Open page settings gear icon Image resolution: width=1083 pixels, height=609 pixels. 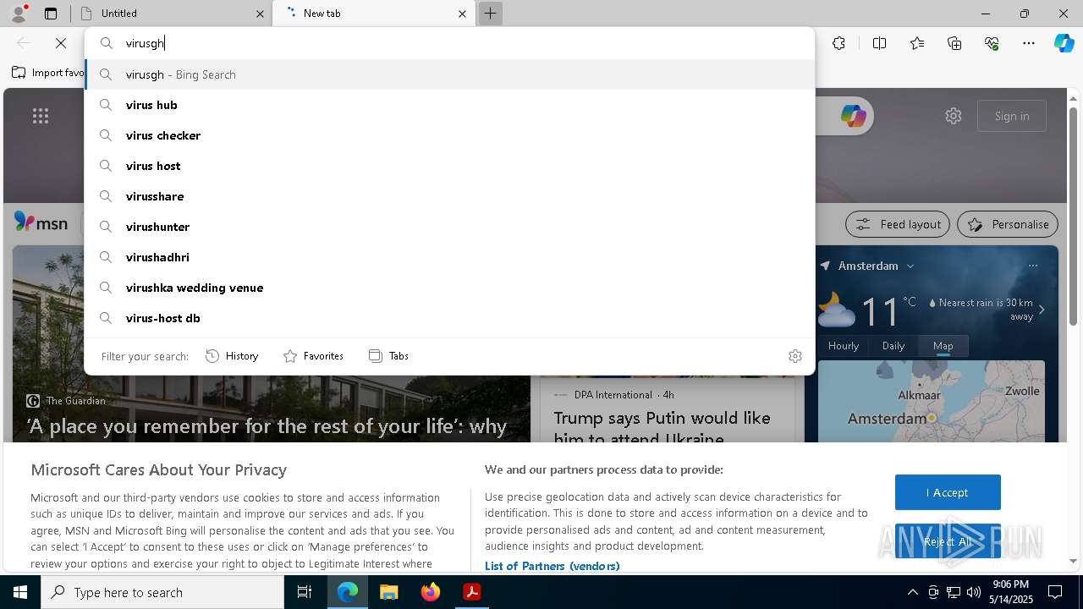tap(954, 116)
